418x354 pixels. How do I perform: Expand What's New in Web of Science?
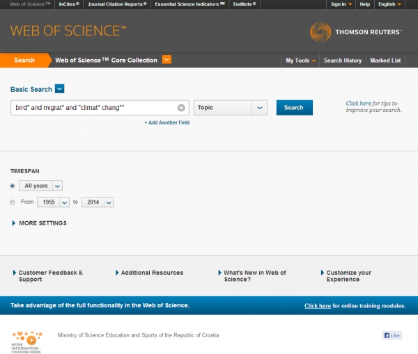[252, 275]
